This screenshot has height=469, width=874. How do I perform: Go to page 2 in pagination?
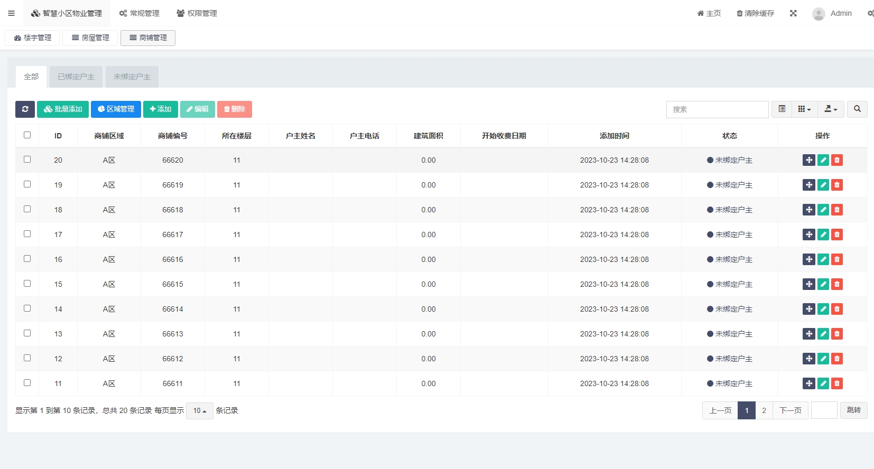click(x=764, y=410)
